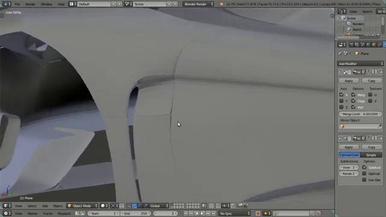This screenshot has height=217, width=386.
Task: Open the outliner editor type selector
Action: pos(342,11)
